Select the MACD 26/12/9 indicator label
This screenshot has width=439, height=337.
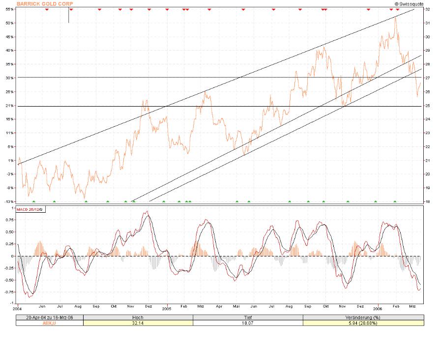click(29, 209)
